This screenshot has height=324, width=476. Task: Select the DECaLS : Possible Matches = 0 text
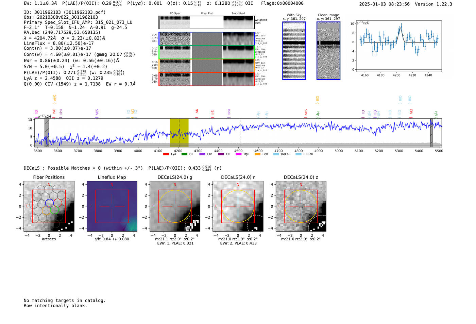coord(83,168)
